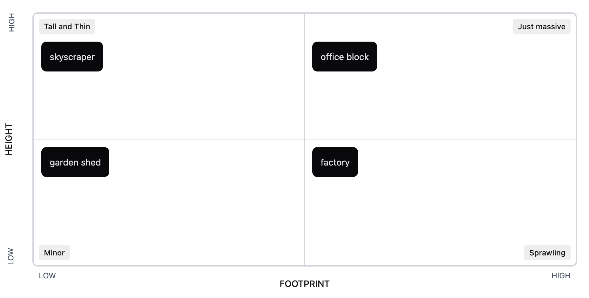Click the Tall and Thin quadrant label
589x298 pixels.
tap(67, 26)
